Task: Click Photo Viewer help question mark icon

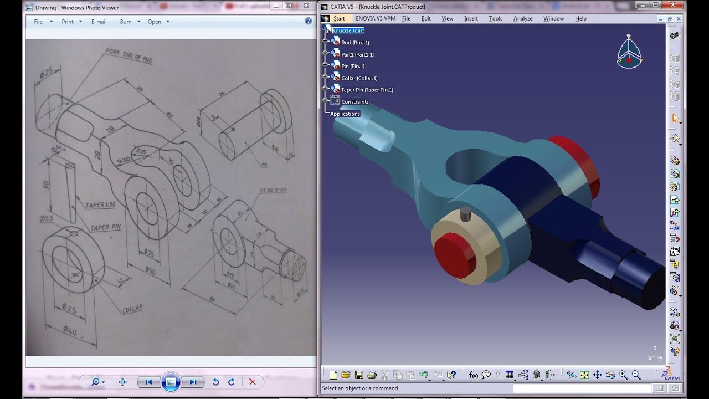Action: click(309, 21)
